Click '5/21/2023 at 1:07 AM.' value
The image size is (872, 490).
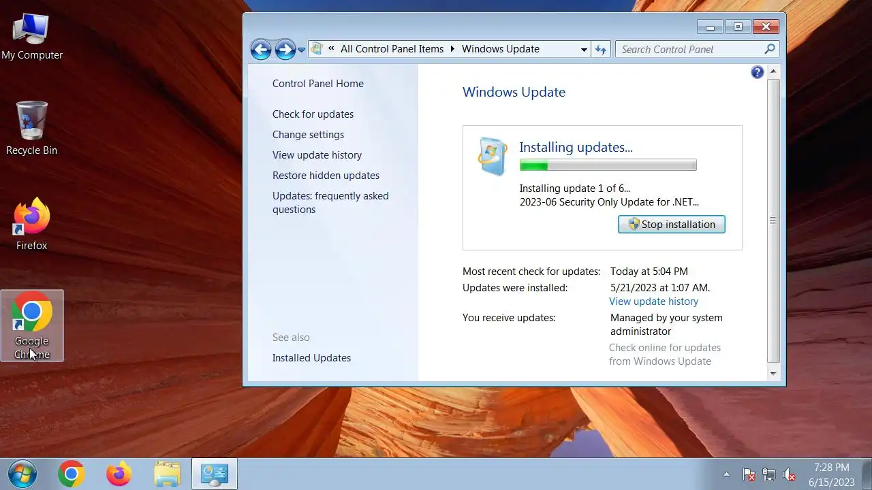pyautogui.click(x=660, y=288)
